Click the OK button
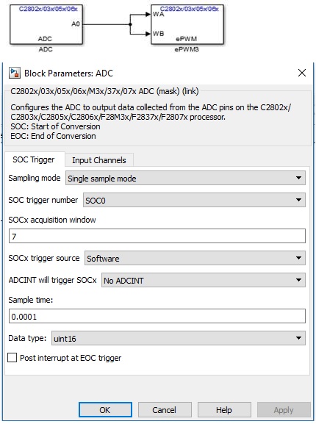The width and height of the screenshot is (316, 424). [105, 409]
